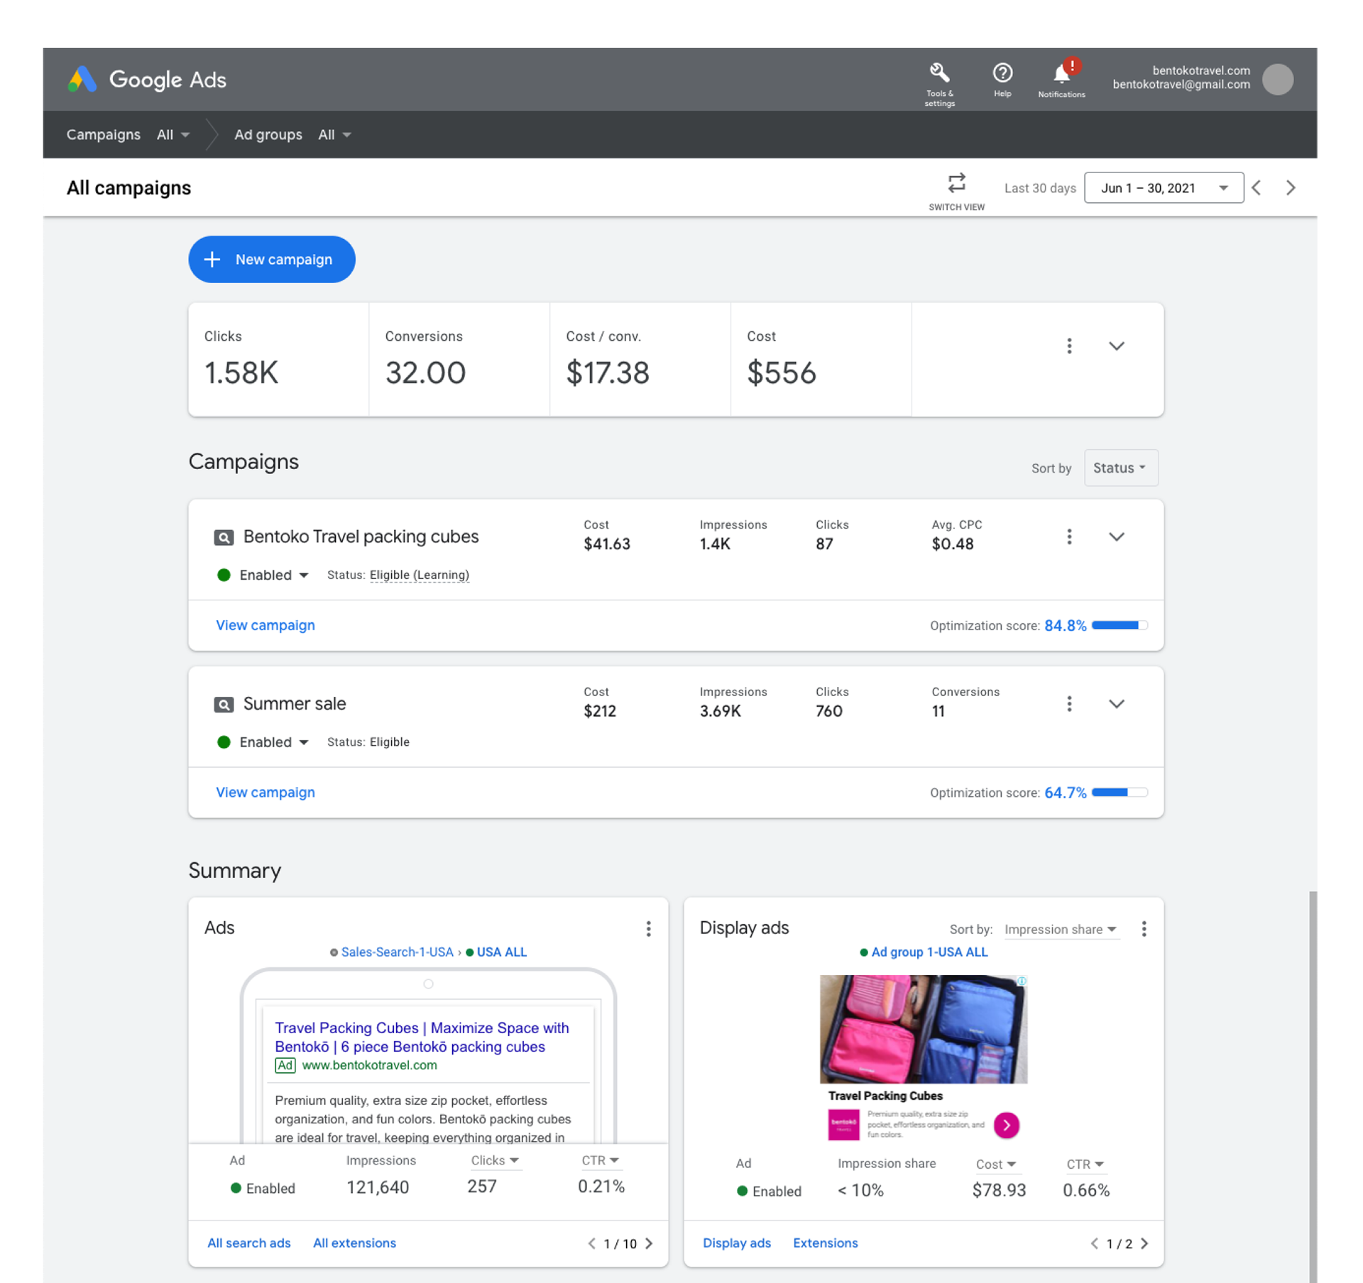This screenshot has width=1363, height=1283.
Task: Expand Summer sale campaign chevron
Action: click(1116, 704)
